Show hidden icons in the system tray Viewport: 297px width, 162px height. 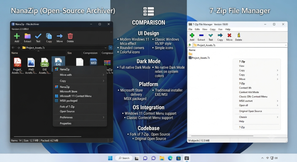(x=262, y=158)
